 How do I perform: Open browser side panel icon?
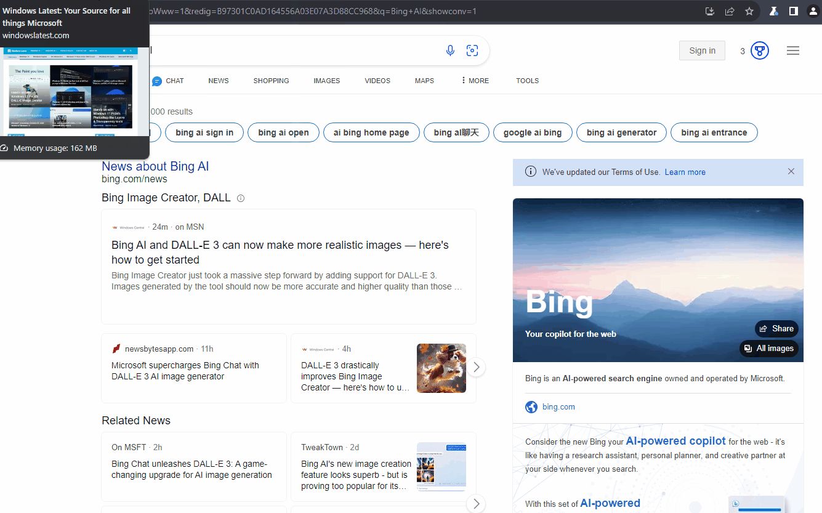(x=794, y=11)
